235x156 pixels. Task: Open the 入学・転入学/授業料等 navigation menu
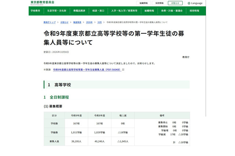[x=124, y=11]
